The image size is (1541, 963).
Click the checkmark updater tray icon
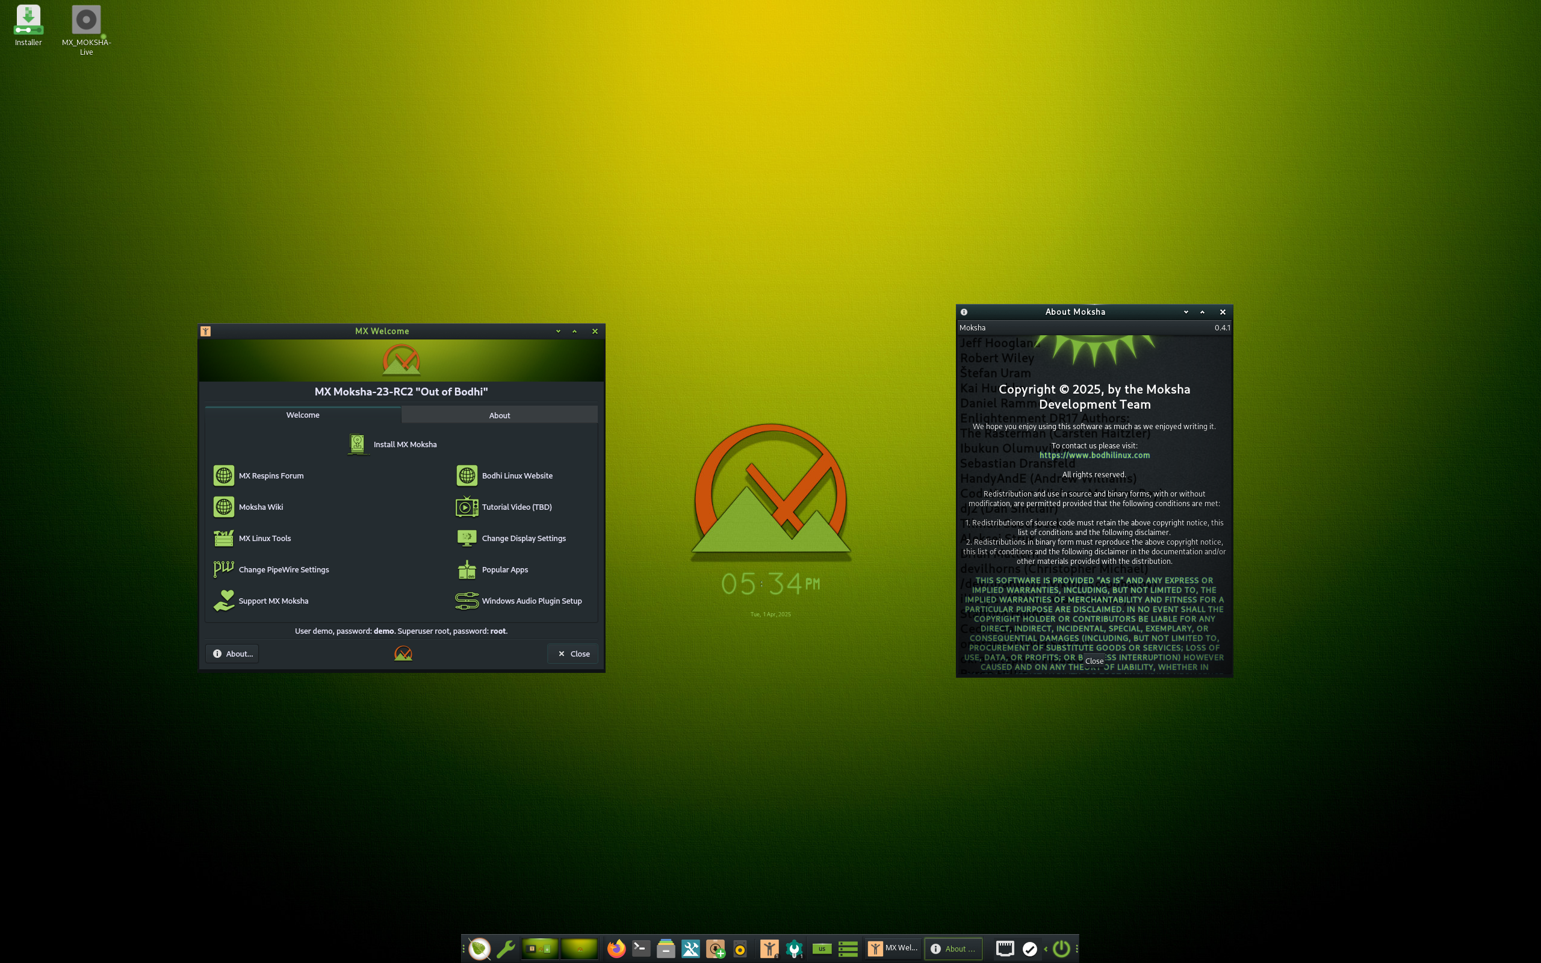(1030, 949)
